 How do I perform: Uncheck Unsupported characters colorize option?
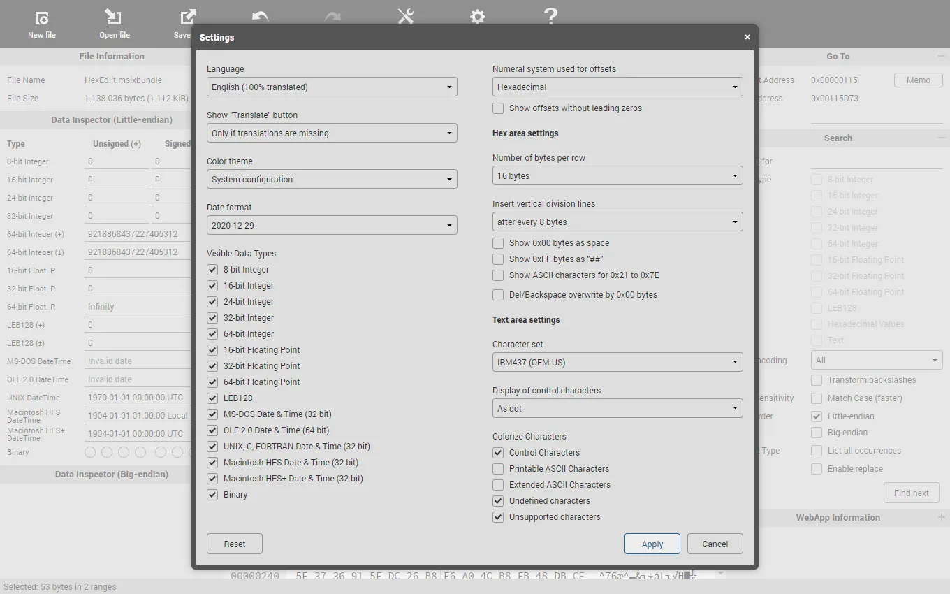coord(498,517)
